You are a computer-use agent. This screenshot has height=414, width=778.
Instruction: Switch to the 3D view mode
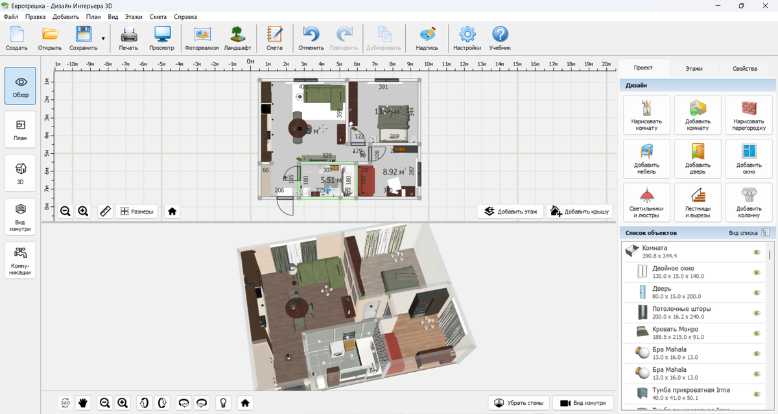[x=20, y=173]
